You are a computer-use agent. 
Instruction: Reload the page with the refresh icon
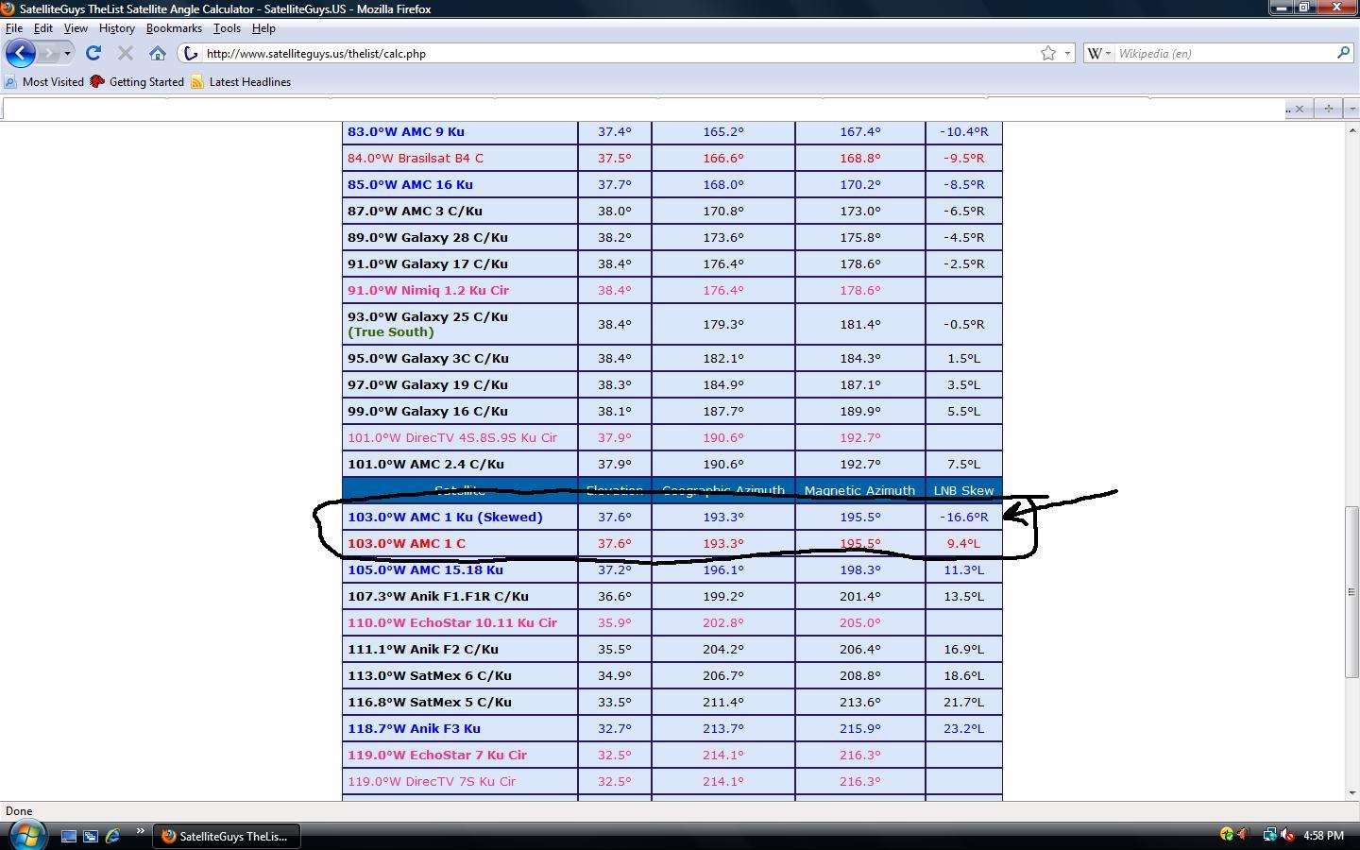click(x=93, y=53)
